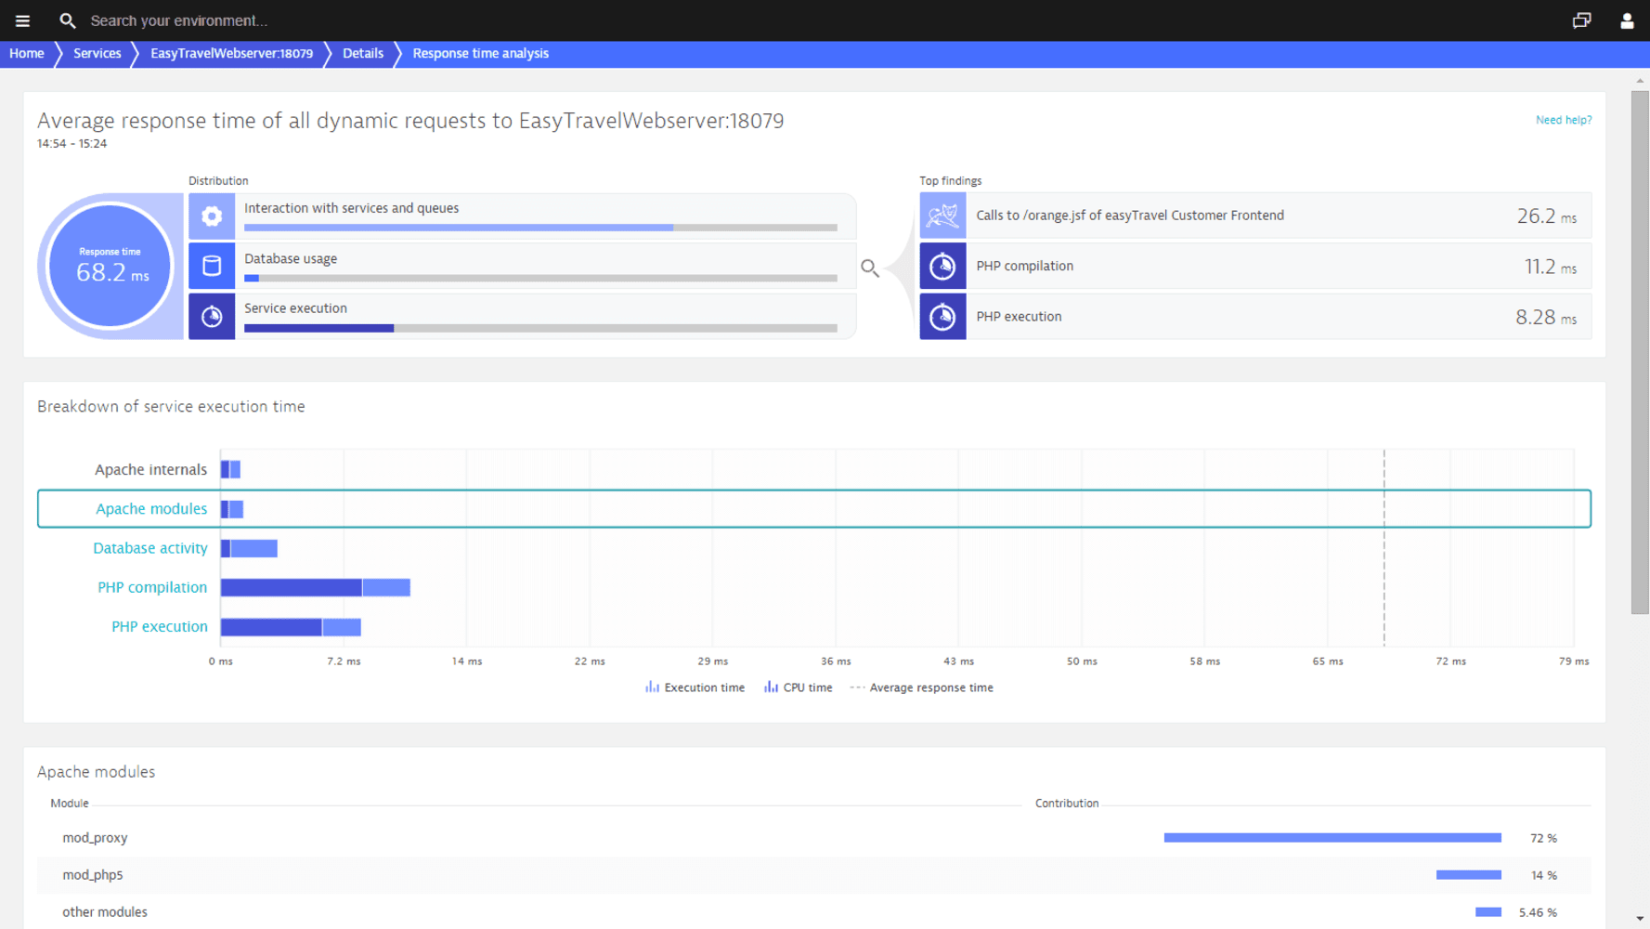Click the Apache internals label

click(150, 470)
